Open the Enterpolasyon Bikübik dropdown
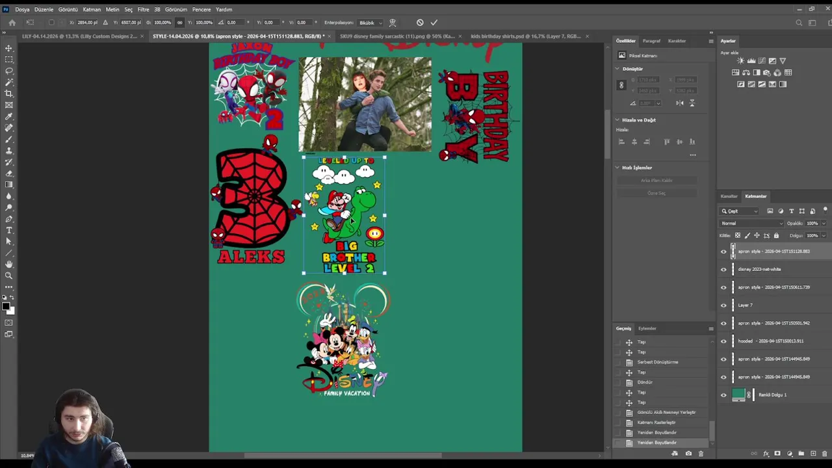Image resolution: width=832 pixels, height=468 pixels. (x=371, y=23)
